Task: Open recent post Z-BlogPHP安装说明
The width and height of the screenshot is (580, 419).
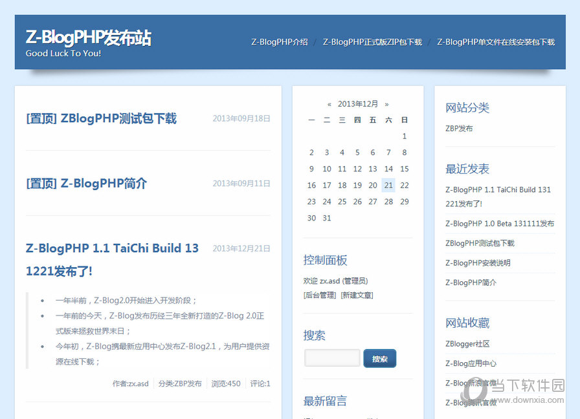Action: click(x=478, y=263)
